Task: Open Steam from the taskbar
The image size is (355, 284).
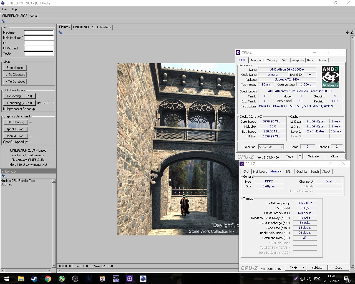Action: click(34, 279)
